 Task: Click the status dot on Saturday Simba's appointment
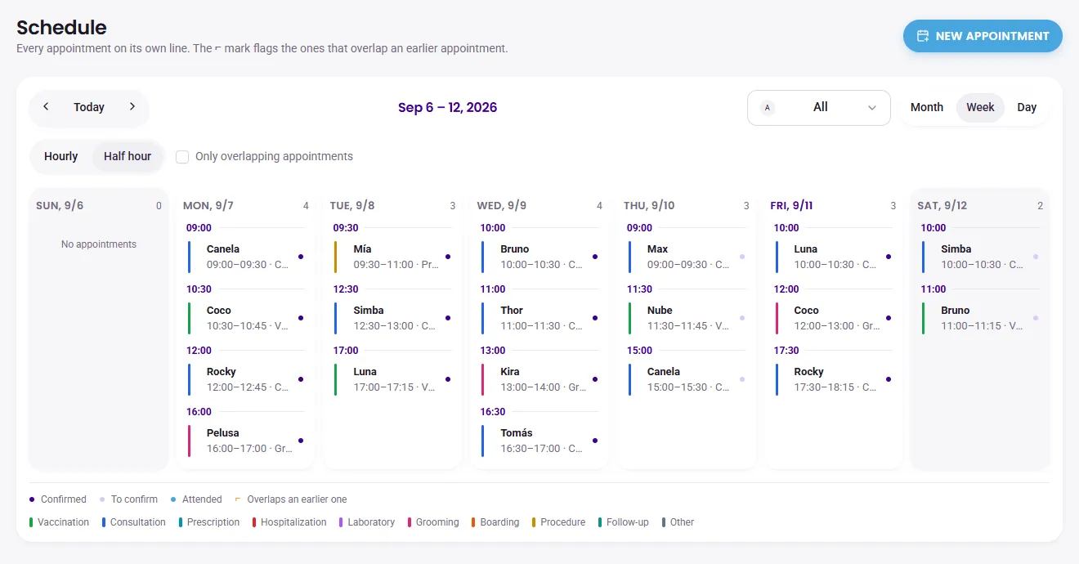[x=1036, y=257]
